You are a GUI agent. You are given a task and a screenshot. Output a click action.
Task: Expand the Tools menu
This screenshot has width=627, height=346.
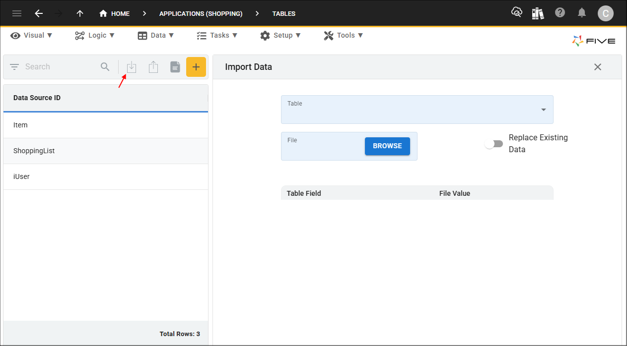coord(343,35)
